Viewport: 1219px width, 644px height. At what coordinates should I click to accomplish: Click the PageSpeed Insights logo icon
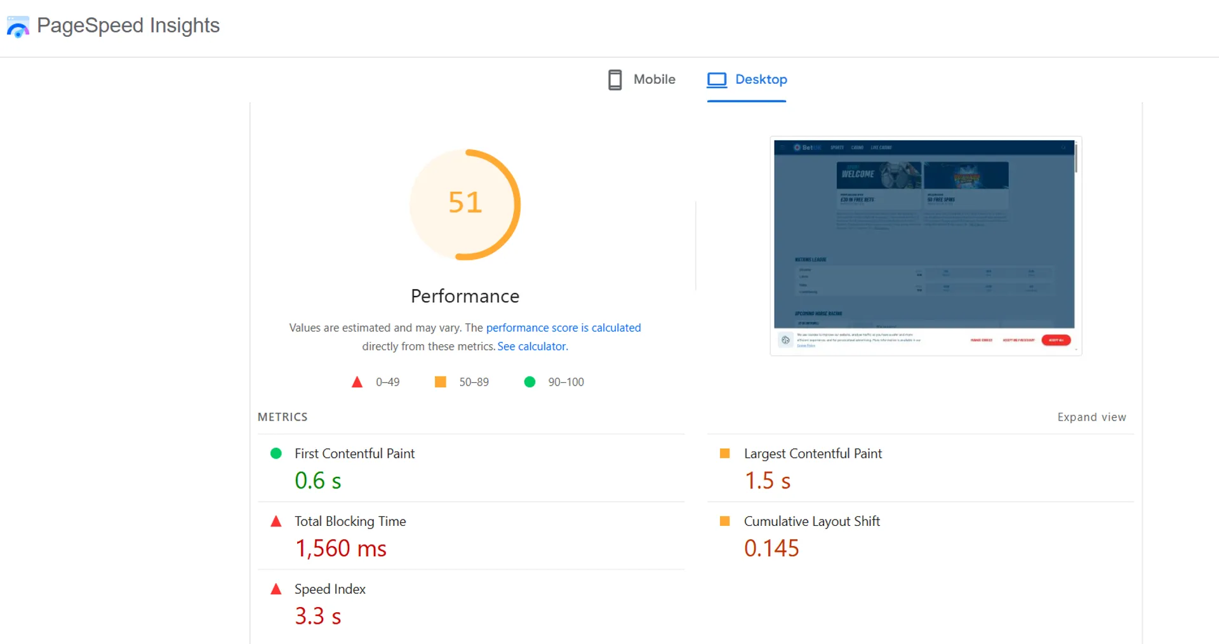(17, 26)
